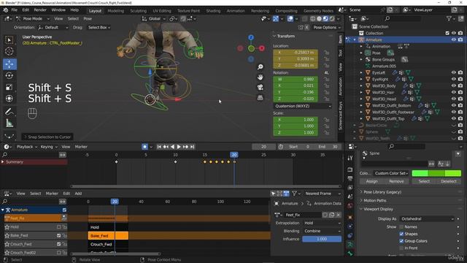Click the current frame field showing 20
Image resolution: width=467 pixels, height=263 pixels.
click(x=263, y=147)
